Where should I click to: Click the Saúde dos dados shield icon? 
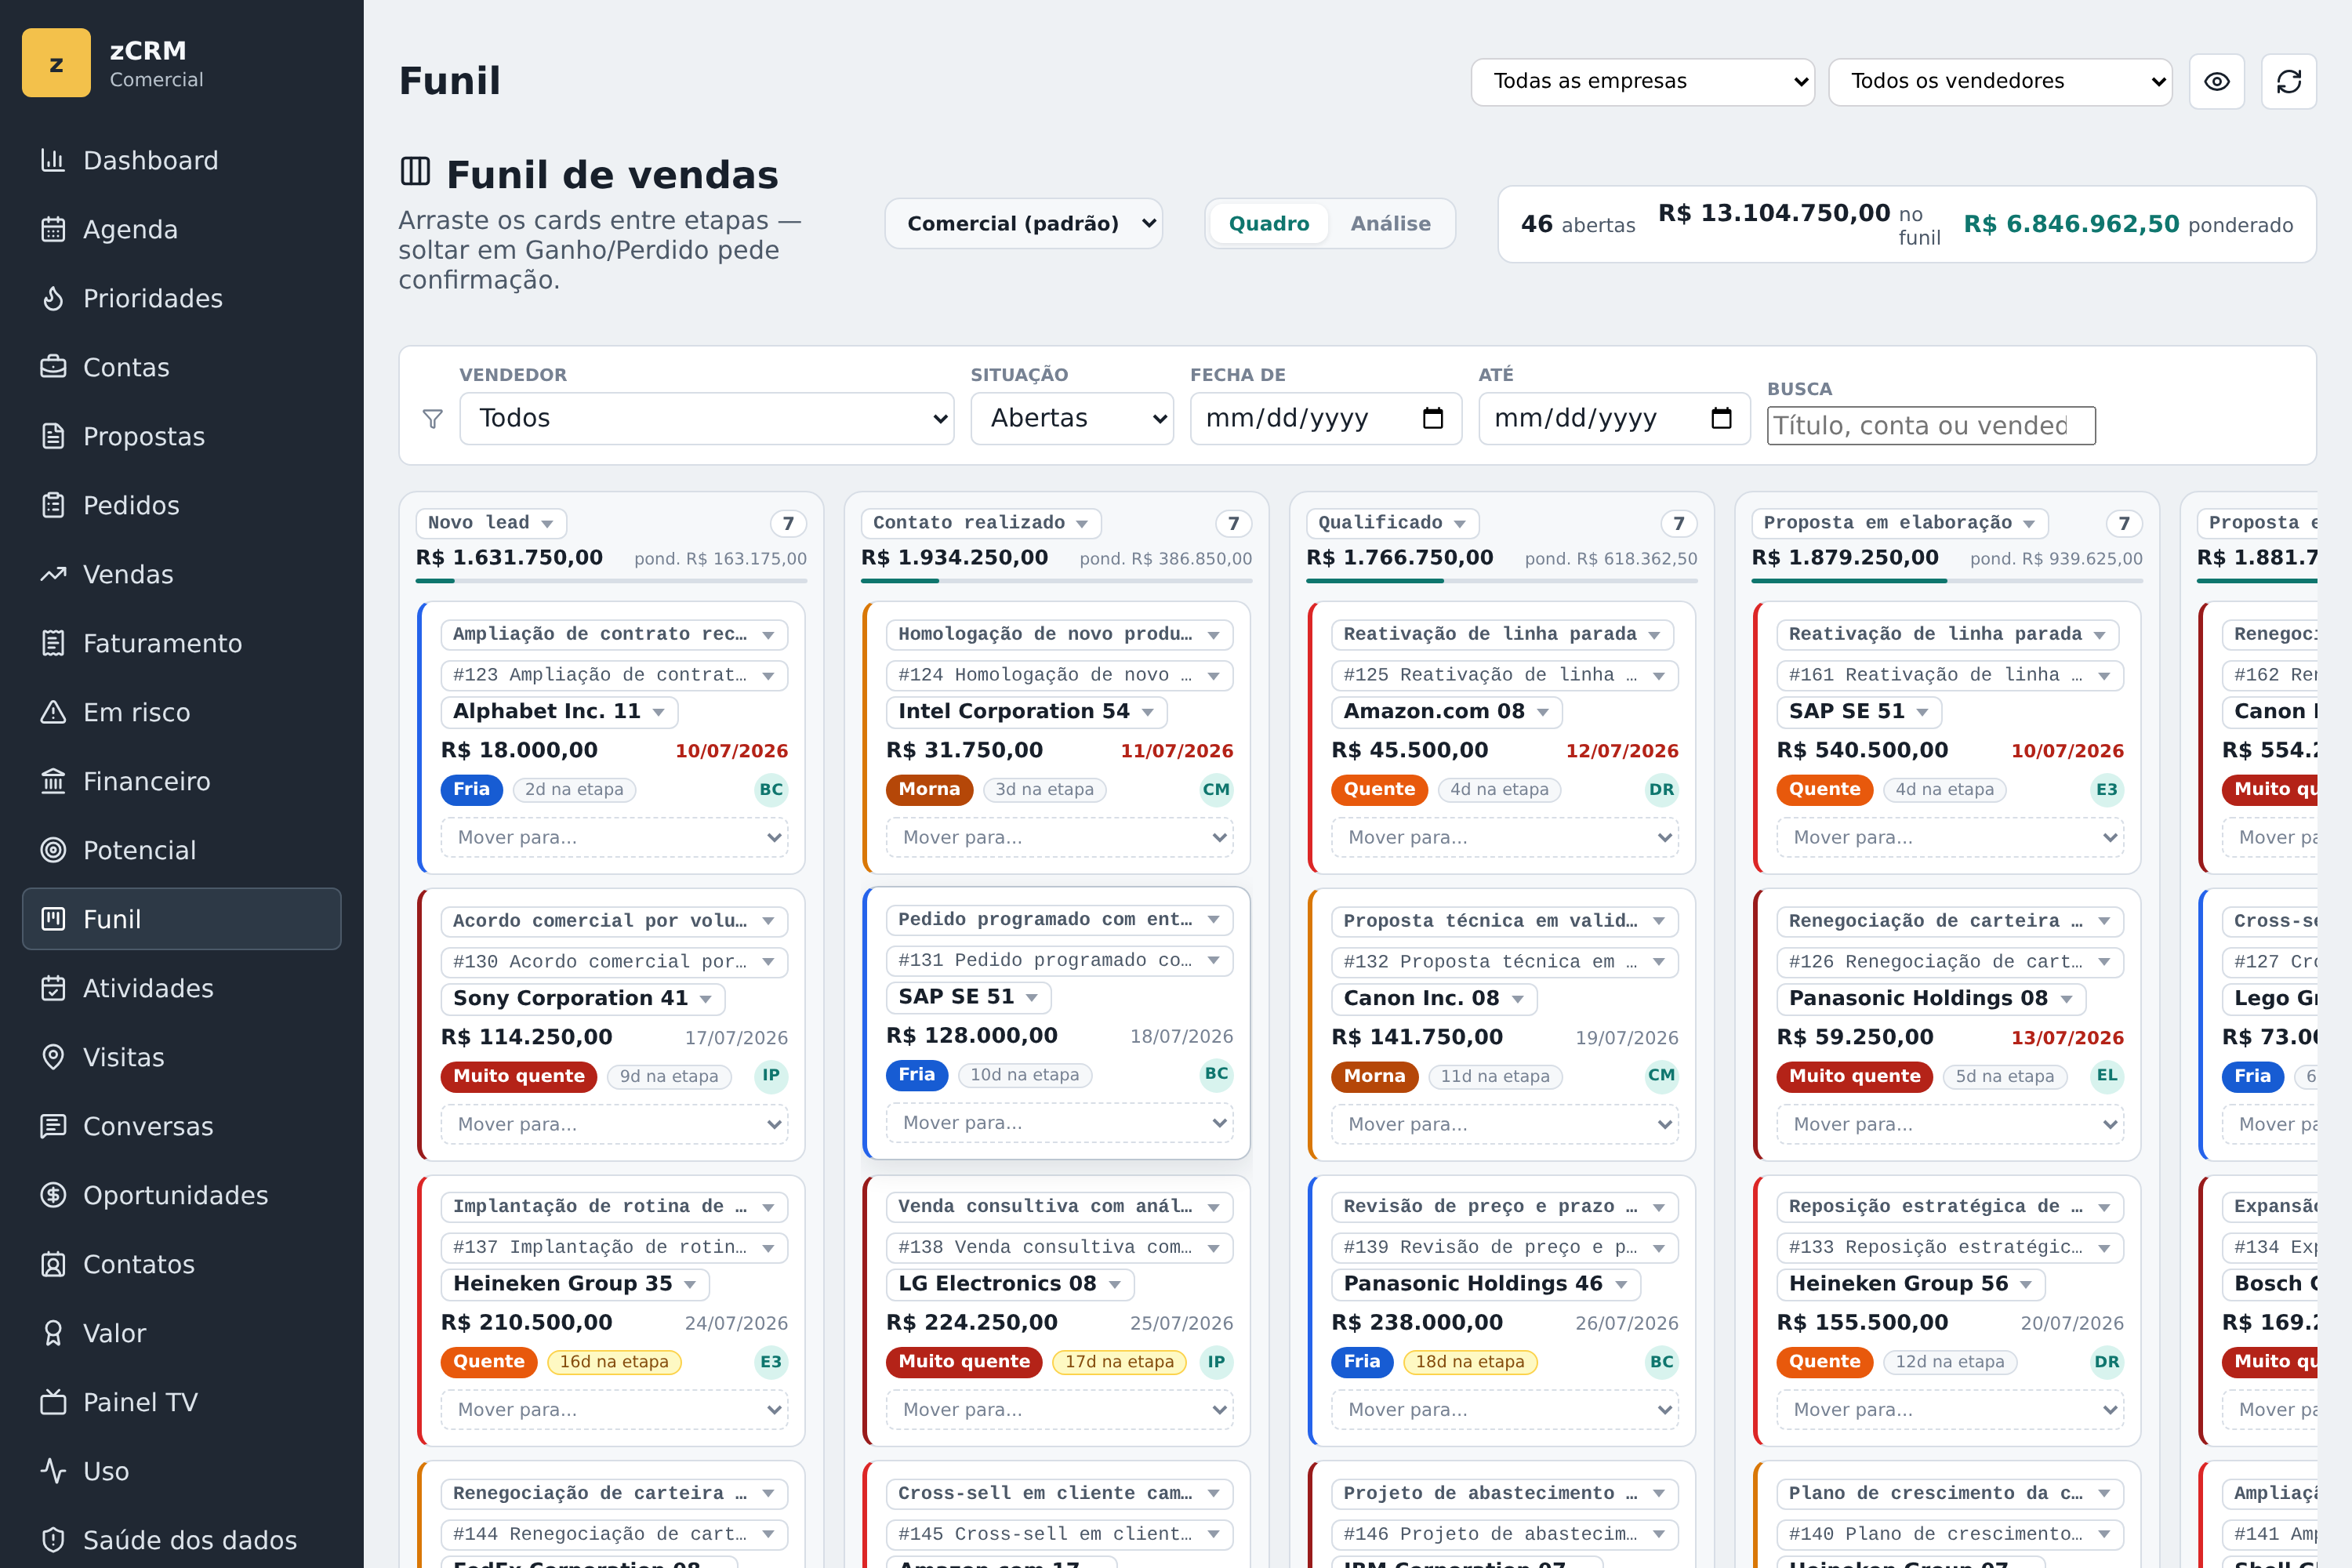tap(53, 1540)
